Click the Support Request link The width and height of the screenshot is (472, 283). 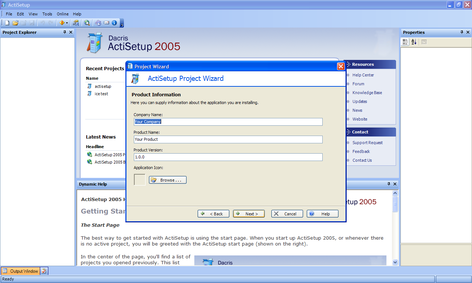pyautogui.click(x=368, y=143)
